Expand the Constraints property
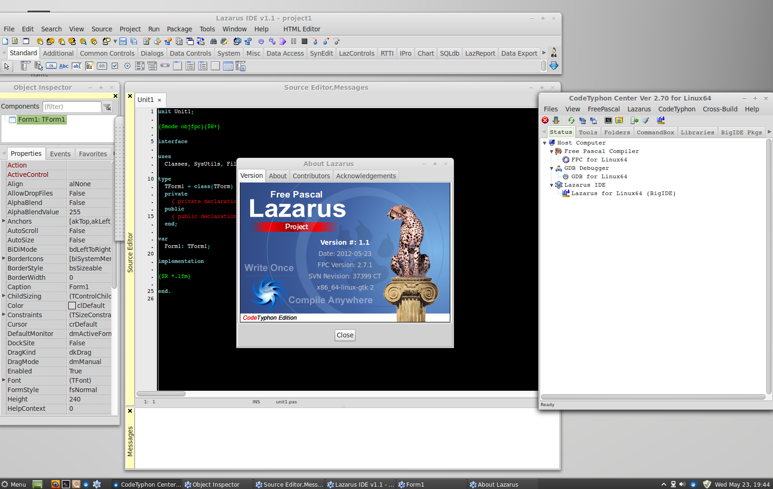The image size is (773, 489). point(4,314)
